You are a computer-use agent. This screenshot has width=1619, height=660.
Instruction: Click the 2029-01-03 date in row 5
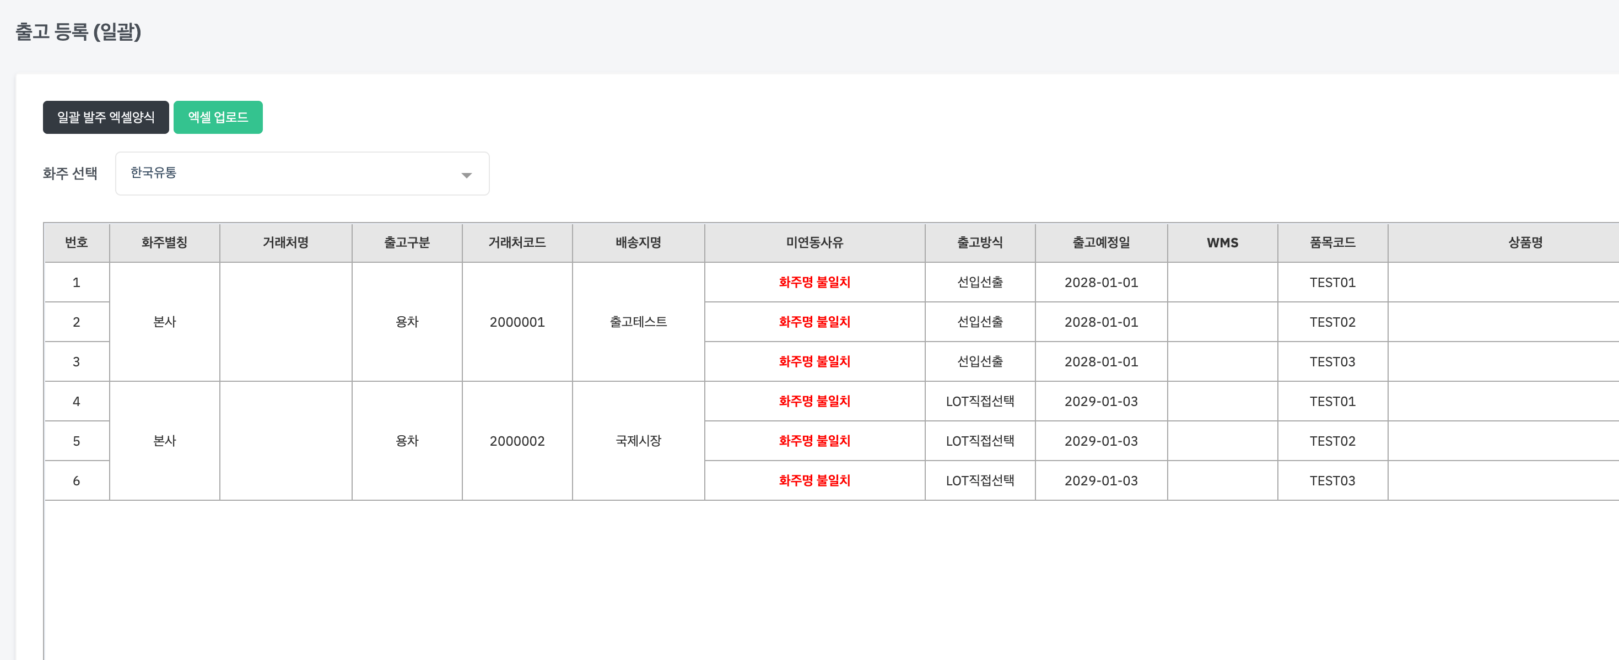[x=1100, y=441]
